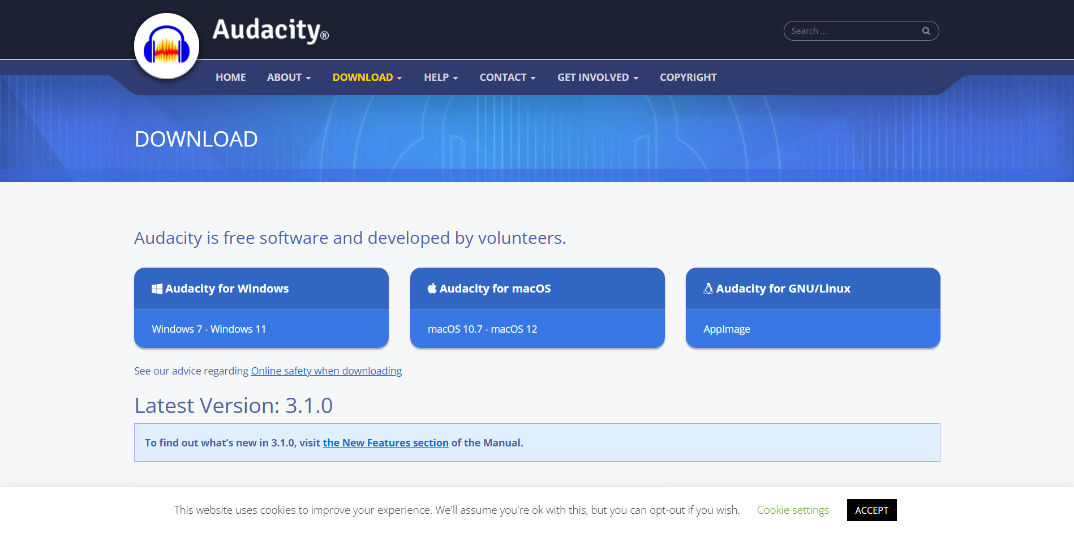Open the New Features section link
Viewport: 1074px width, 533px height.
click(386, 443)
